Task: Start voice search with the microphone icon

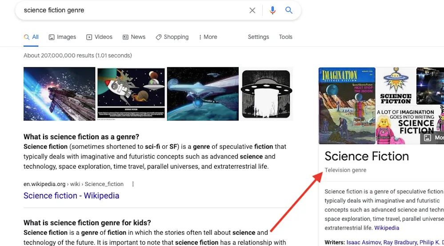Action: pyautogui.click(x=272, y=10)
